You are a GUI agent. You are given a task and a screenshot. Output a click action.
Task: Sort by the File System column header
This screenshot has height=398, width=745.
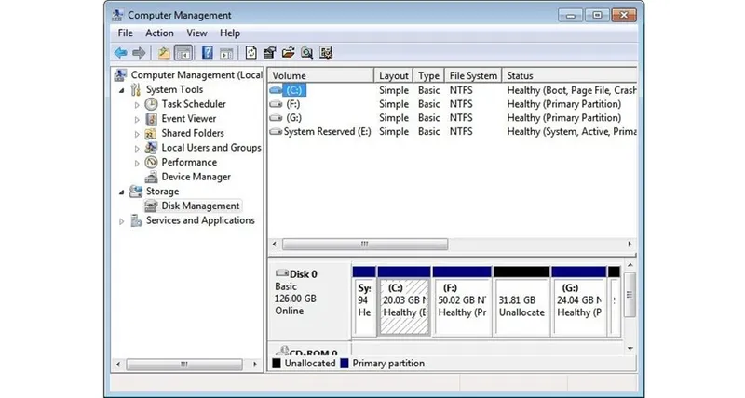[473, 75]
